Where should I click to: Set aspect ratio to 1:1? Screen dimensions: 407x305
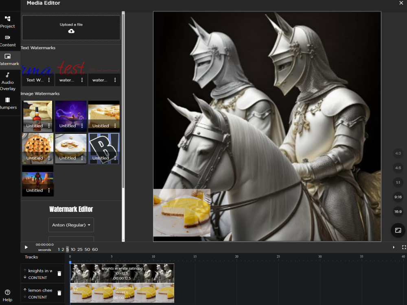tap(398, 182)
